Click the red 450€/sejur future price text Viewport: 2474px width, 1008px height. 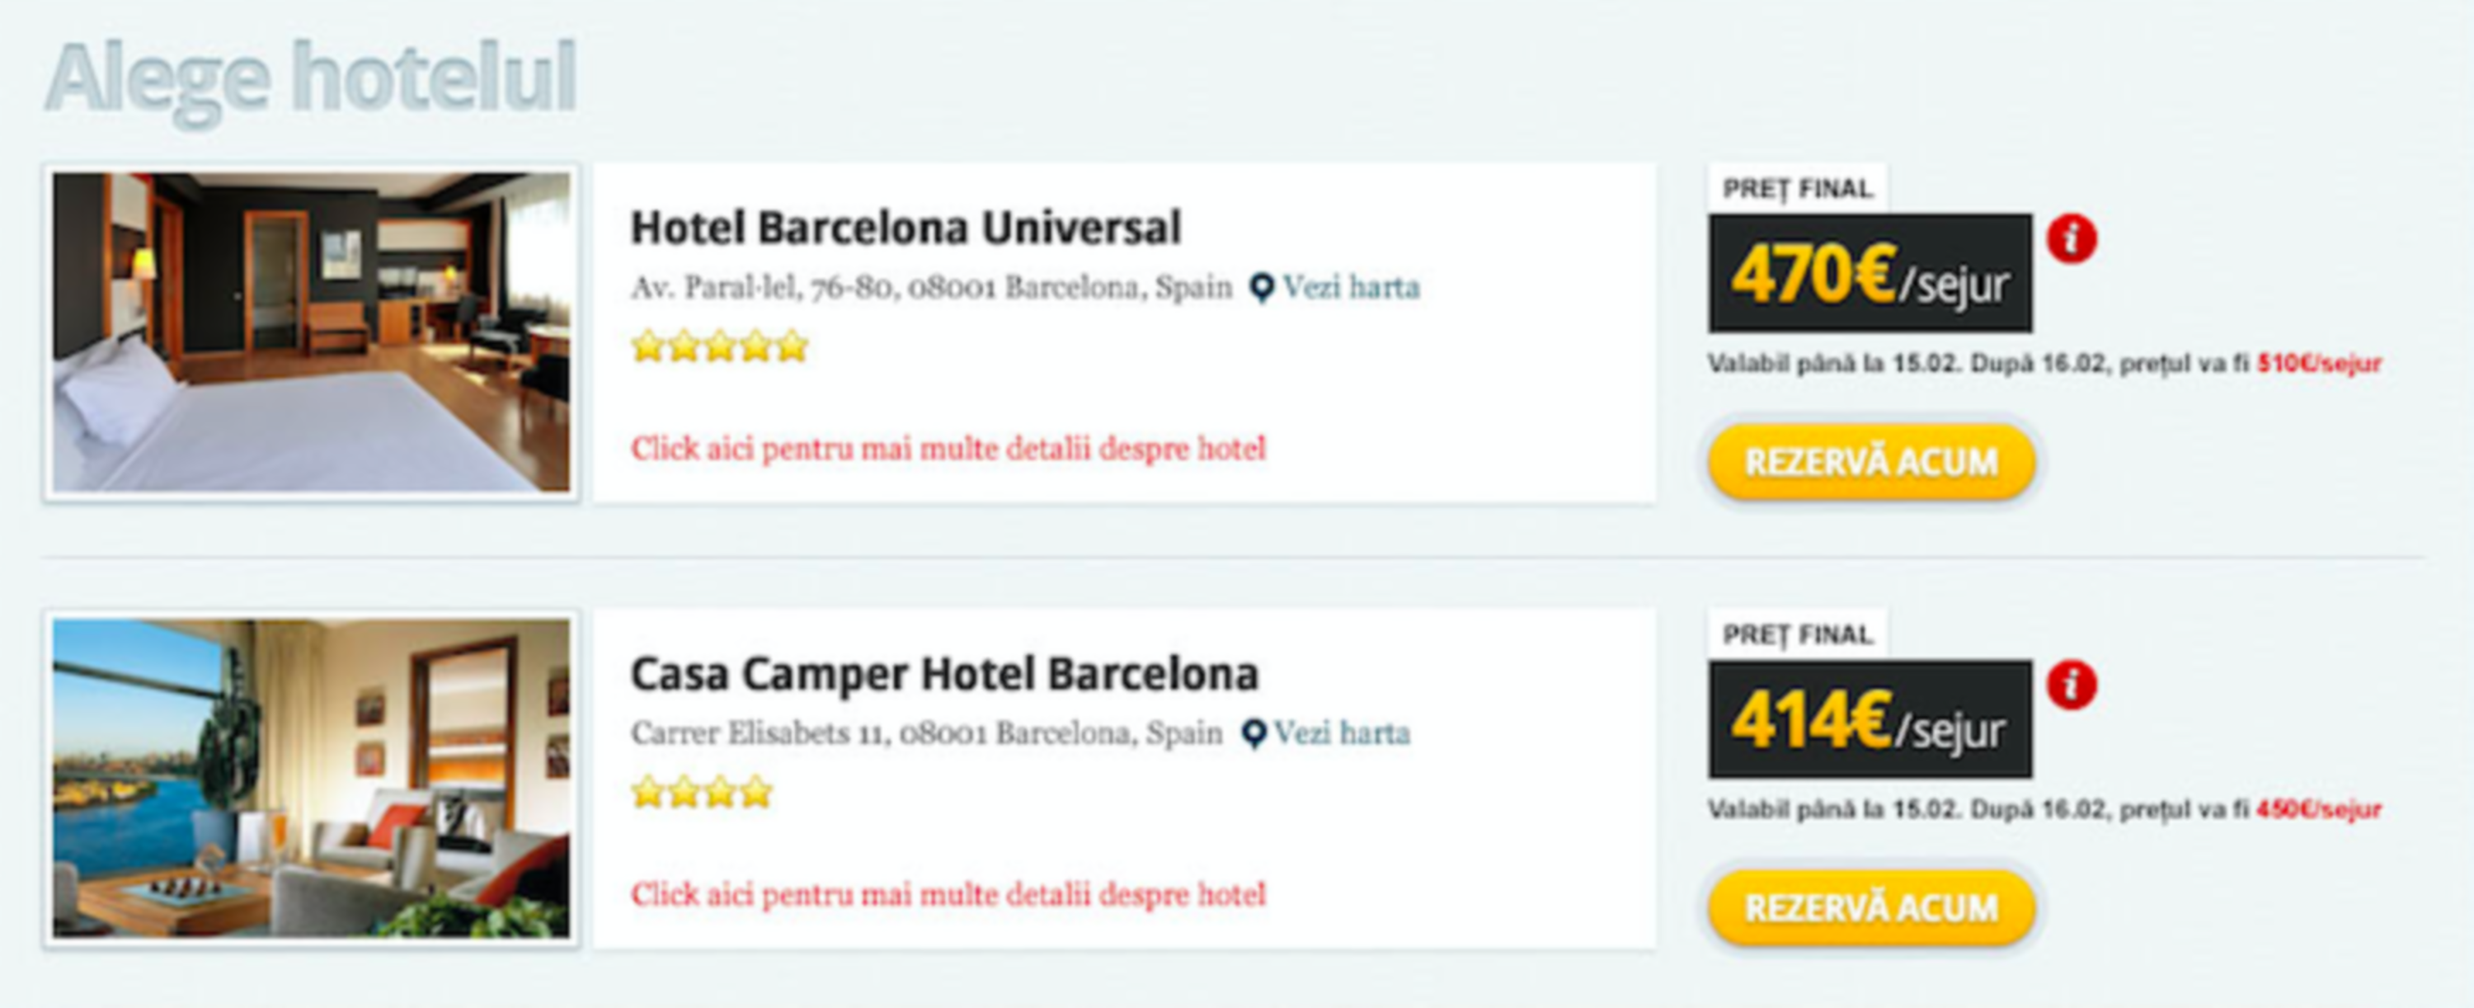pos(2318,810)
